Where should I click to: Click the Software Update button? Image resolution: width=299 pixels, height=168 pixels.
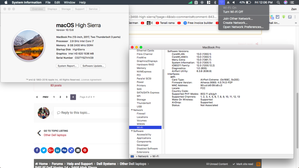(93, 66)
